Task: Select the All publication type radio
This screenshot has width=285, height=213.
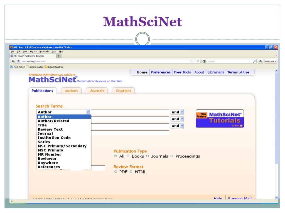Action: (116, 156)
